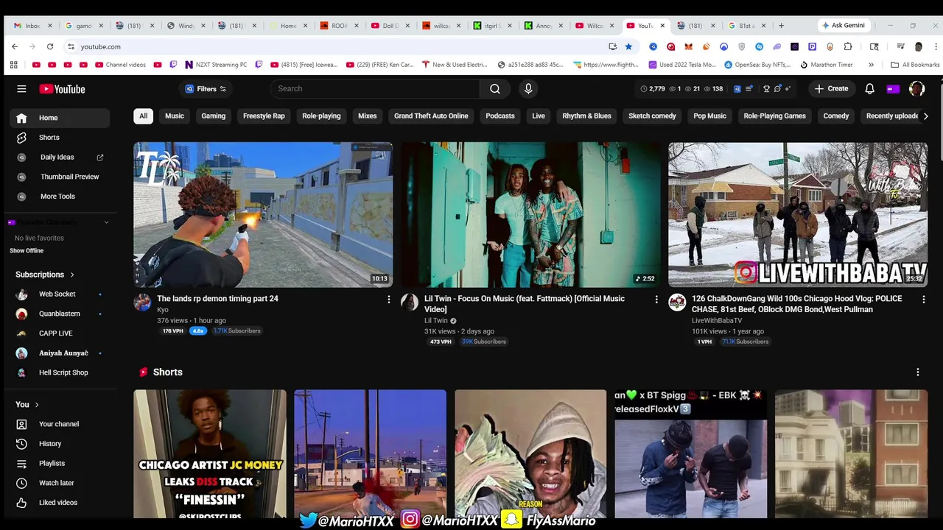Open the Chrome apps grid shortcut
This screenshot has height=530, width=943.
[13, 65]
